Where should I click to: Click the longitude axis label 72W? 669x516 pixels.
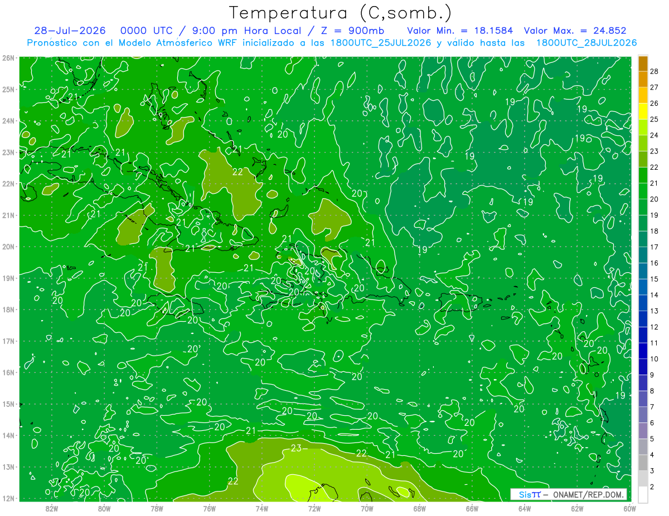[314, 508]
